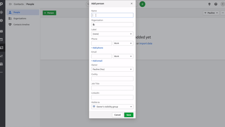Open the products toolbox icon in sidebar
The image size is (225, 127).
(1, 64)
